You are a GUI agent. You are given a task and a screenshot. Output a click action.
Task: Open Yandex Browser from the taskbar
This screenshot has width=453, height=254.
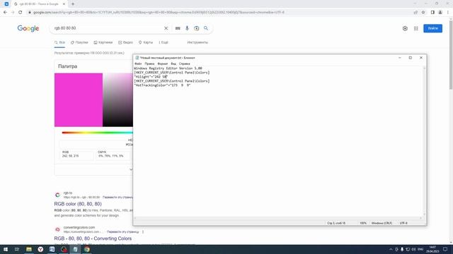pyautogui.click(x=40, y=249)
